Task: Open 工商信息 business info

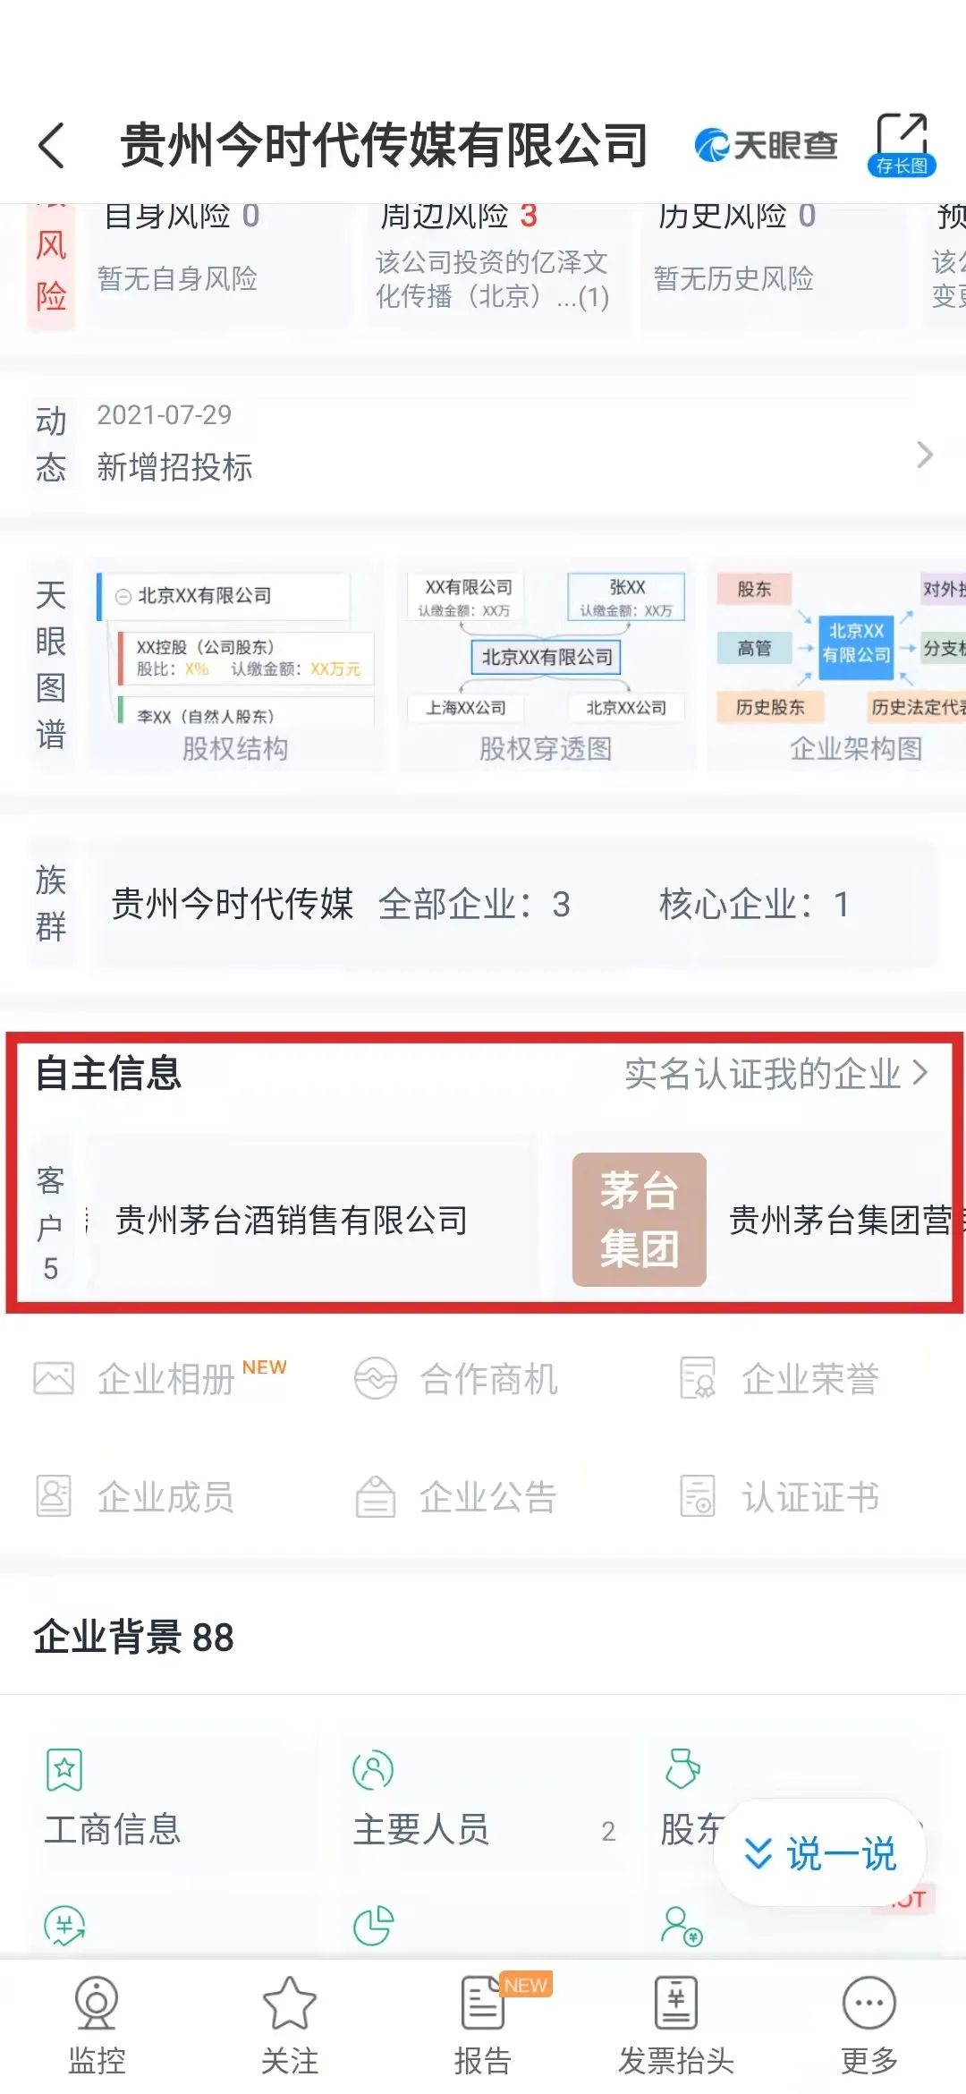Action: (x=113, y=1799)
